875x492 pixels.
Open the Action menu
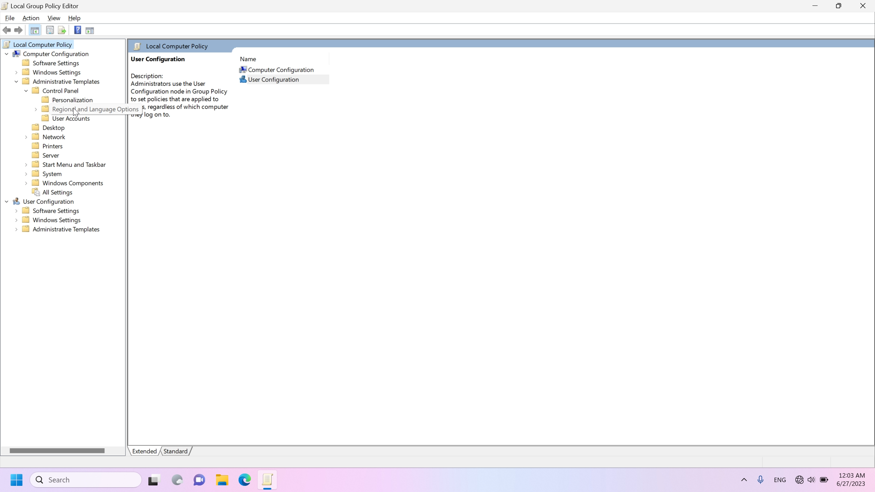point(31,18)
